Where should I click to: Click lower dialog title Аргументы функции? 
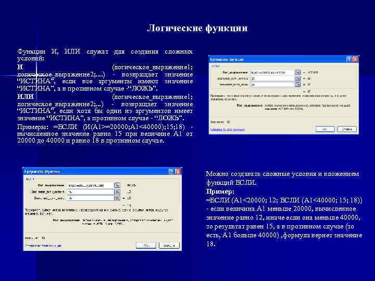42,172
